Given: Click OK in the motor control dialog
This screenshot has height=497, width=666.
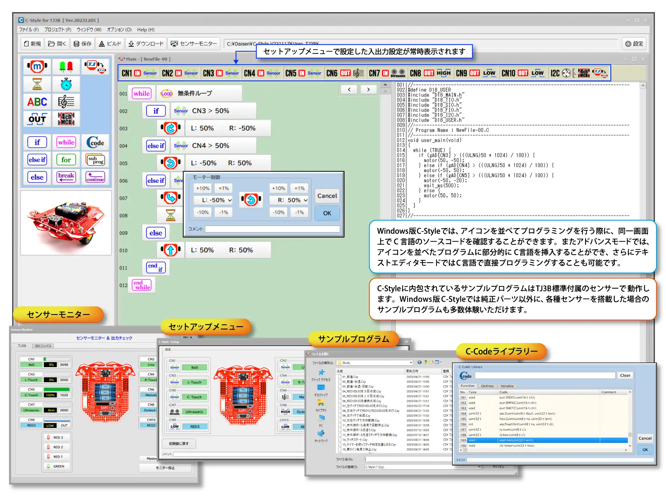Looking at the screenshot, I should (327, 213).
